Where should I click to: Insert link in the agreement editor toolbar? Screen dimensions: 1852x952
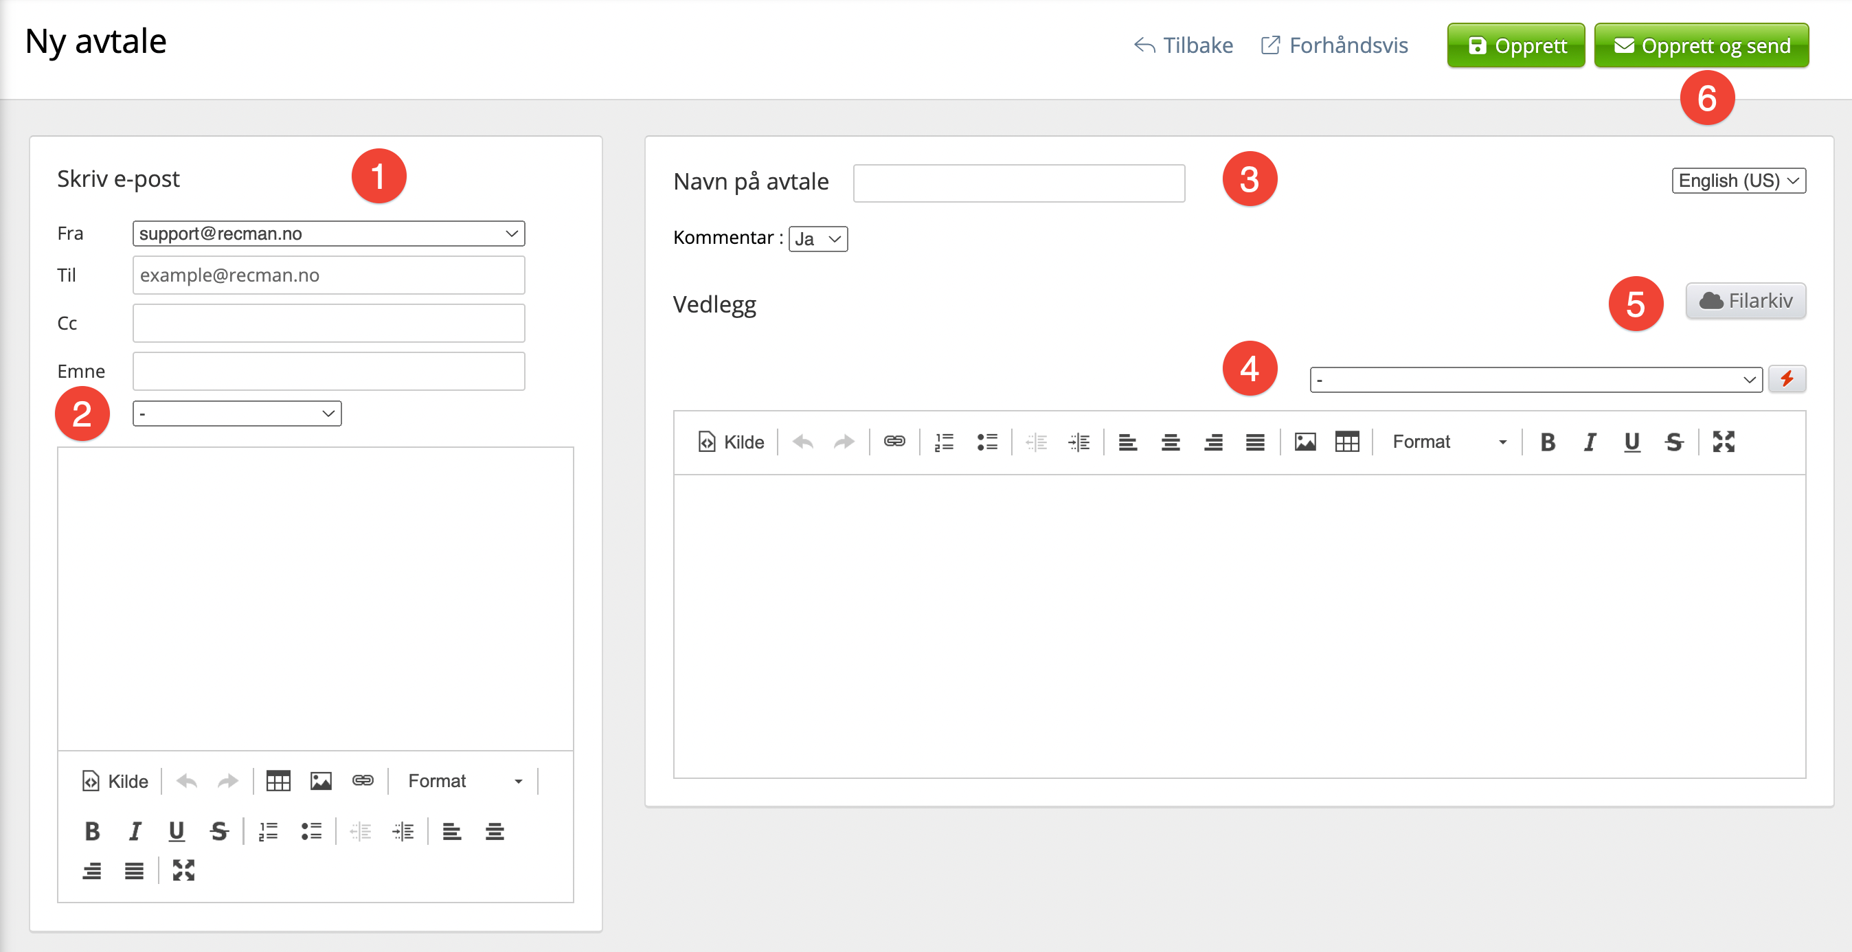(894, 442)
